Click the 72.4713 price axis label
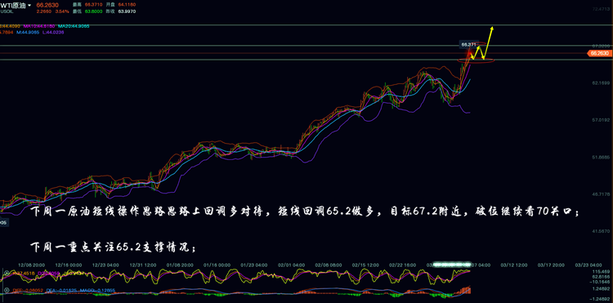Image resolution: width=613 pixels, height=303 pixels. [602, 9]
